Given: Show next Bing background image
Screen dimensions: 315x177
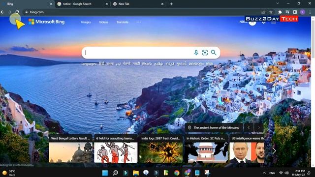Looking at the screenshot, I should (x=259, y=128).
